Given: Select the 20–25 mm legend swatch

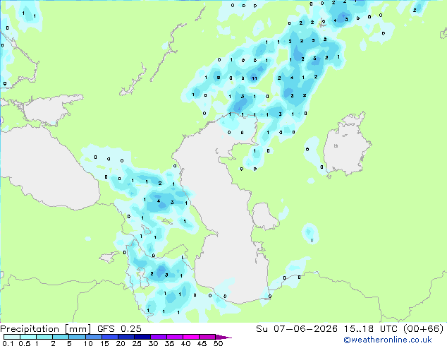Looking at the screenshot, I should point(126,337).
